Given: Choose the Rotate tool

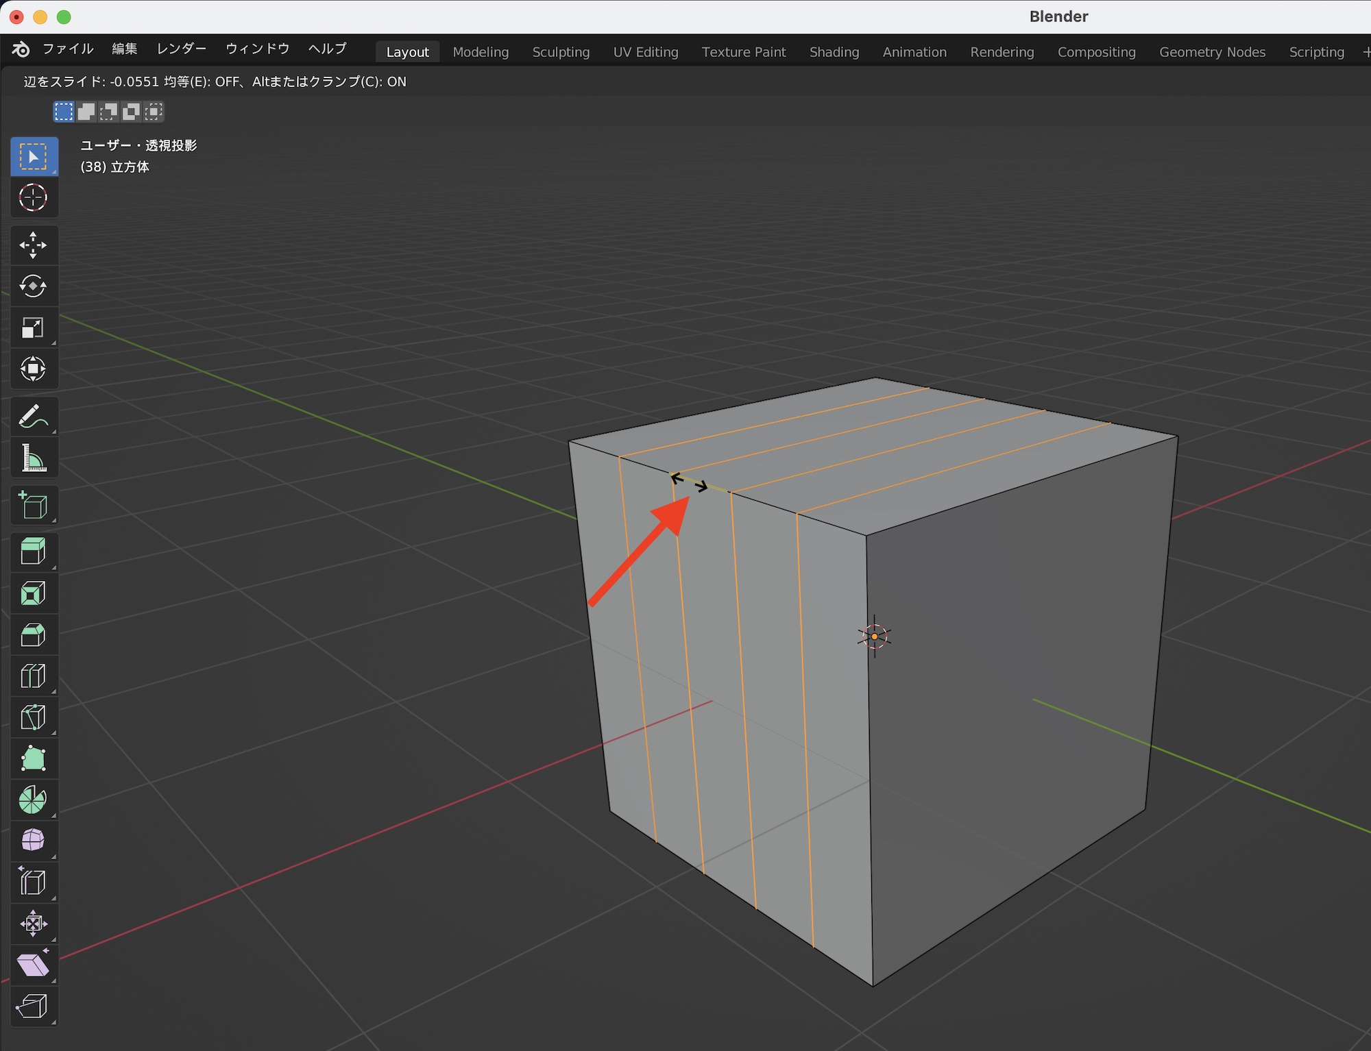Looking at the screenshot, I should click(x=33, y=286).
